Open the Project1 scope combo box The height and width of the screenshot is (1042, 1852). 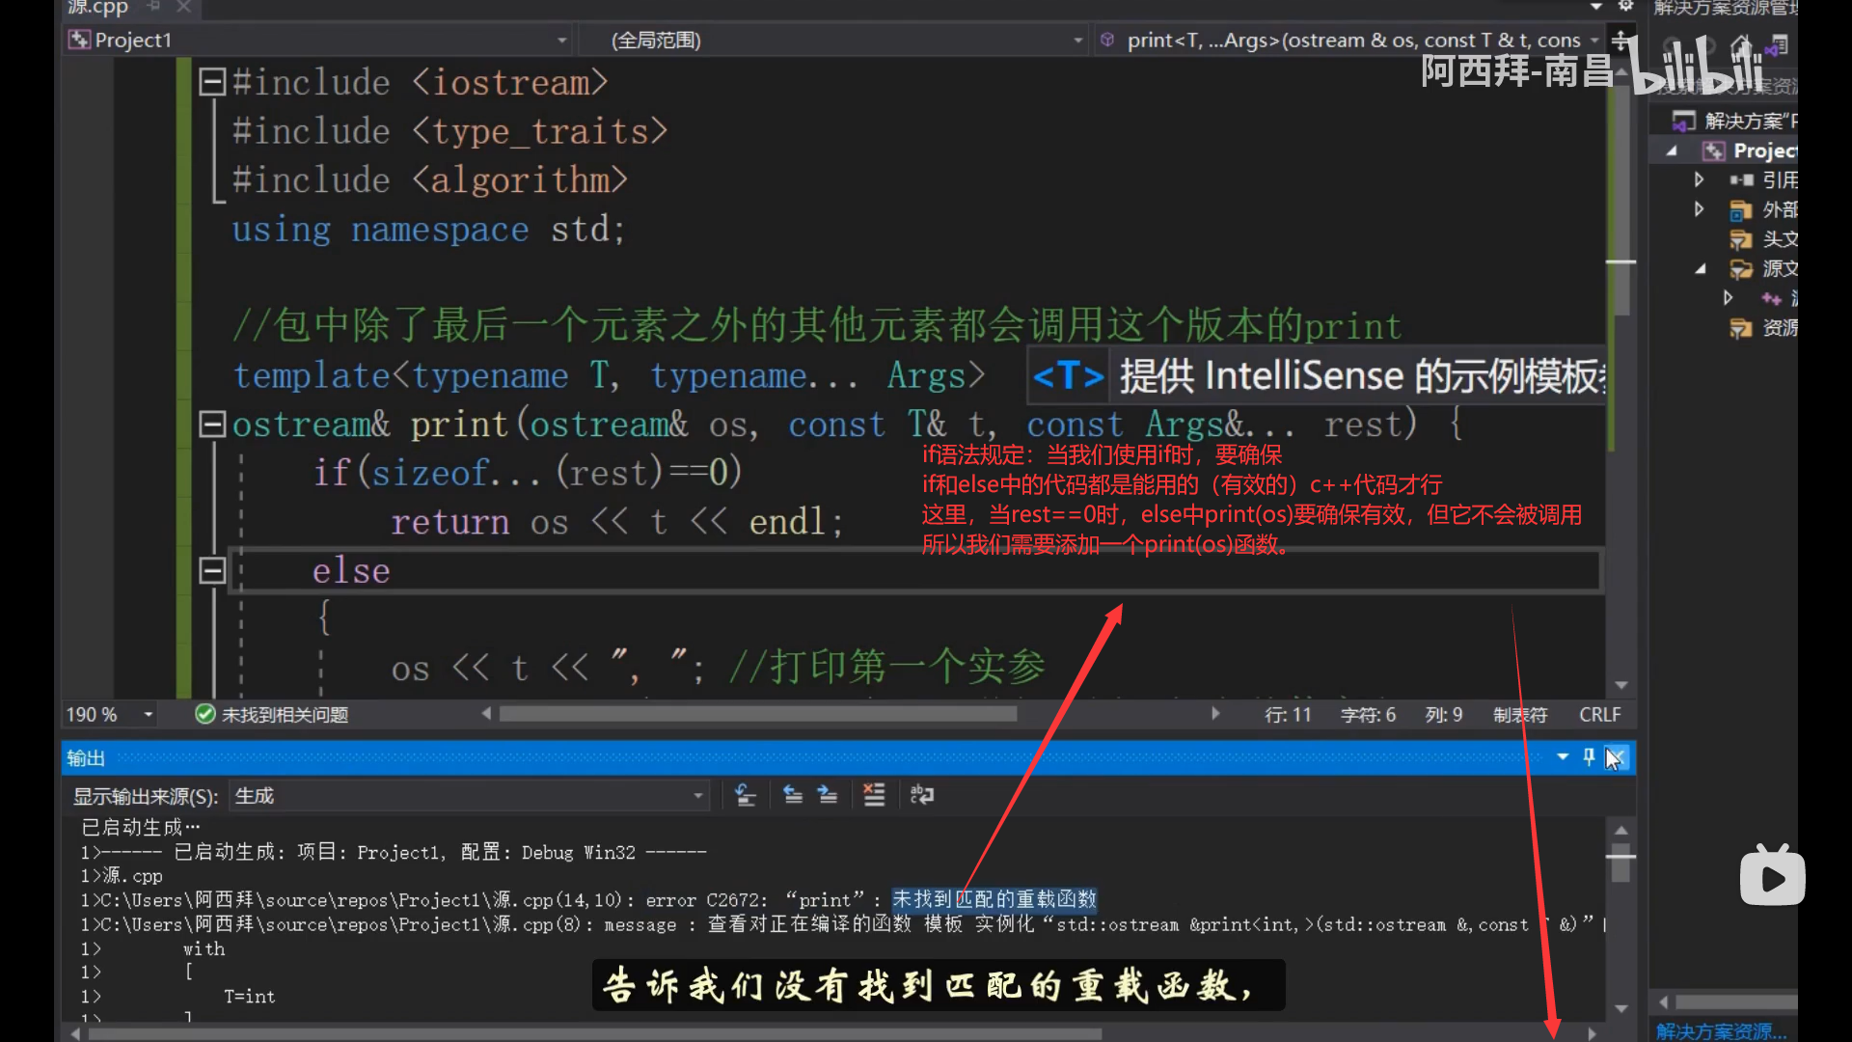[318, 41]
